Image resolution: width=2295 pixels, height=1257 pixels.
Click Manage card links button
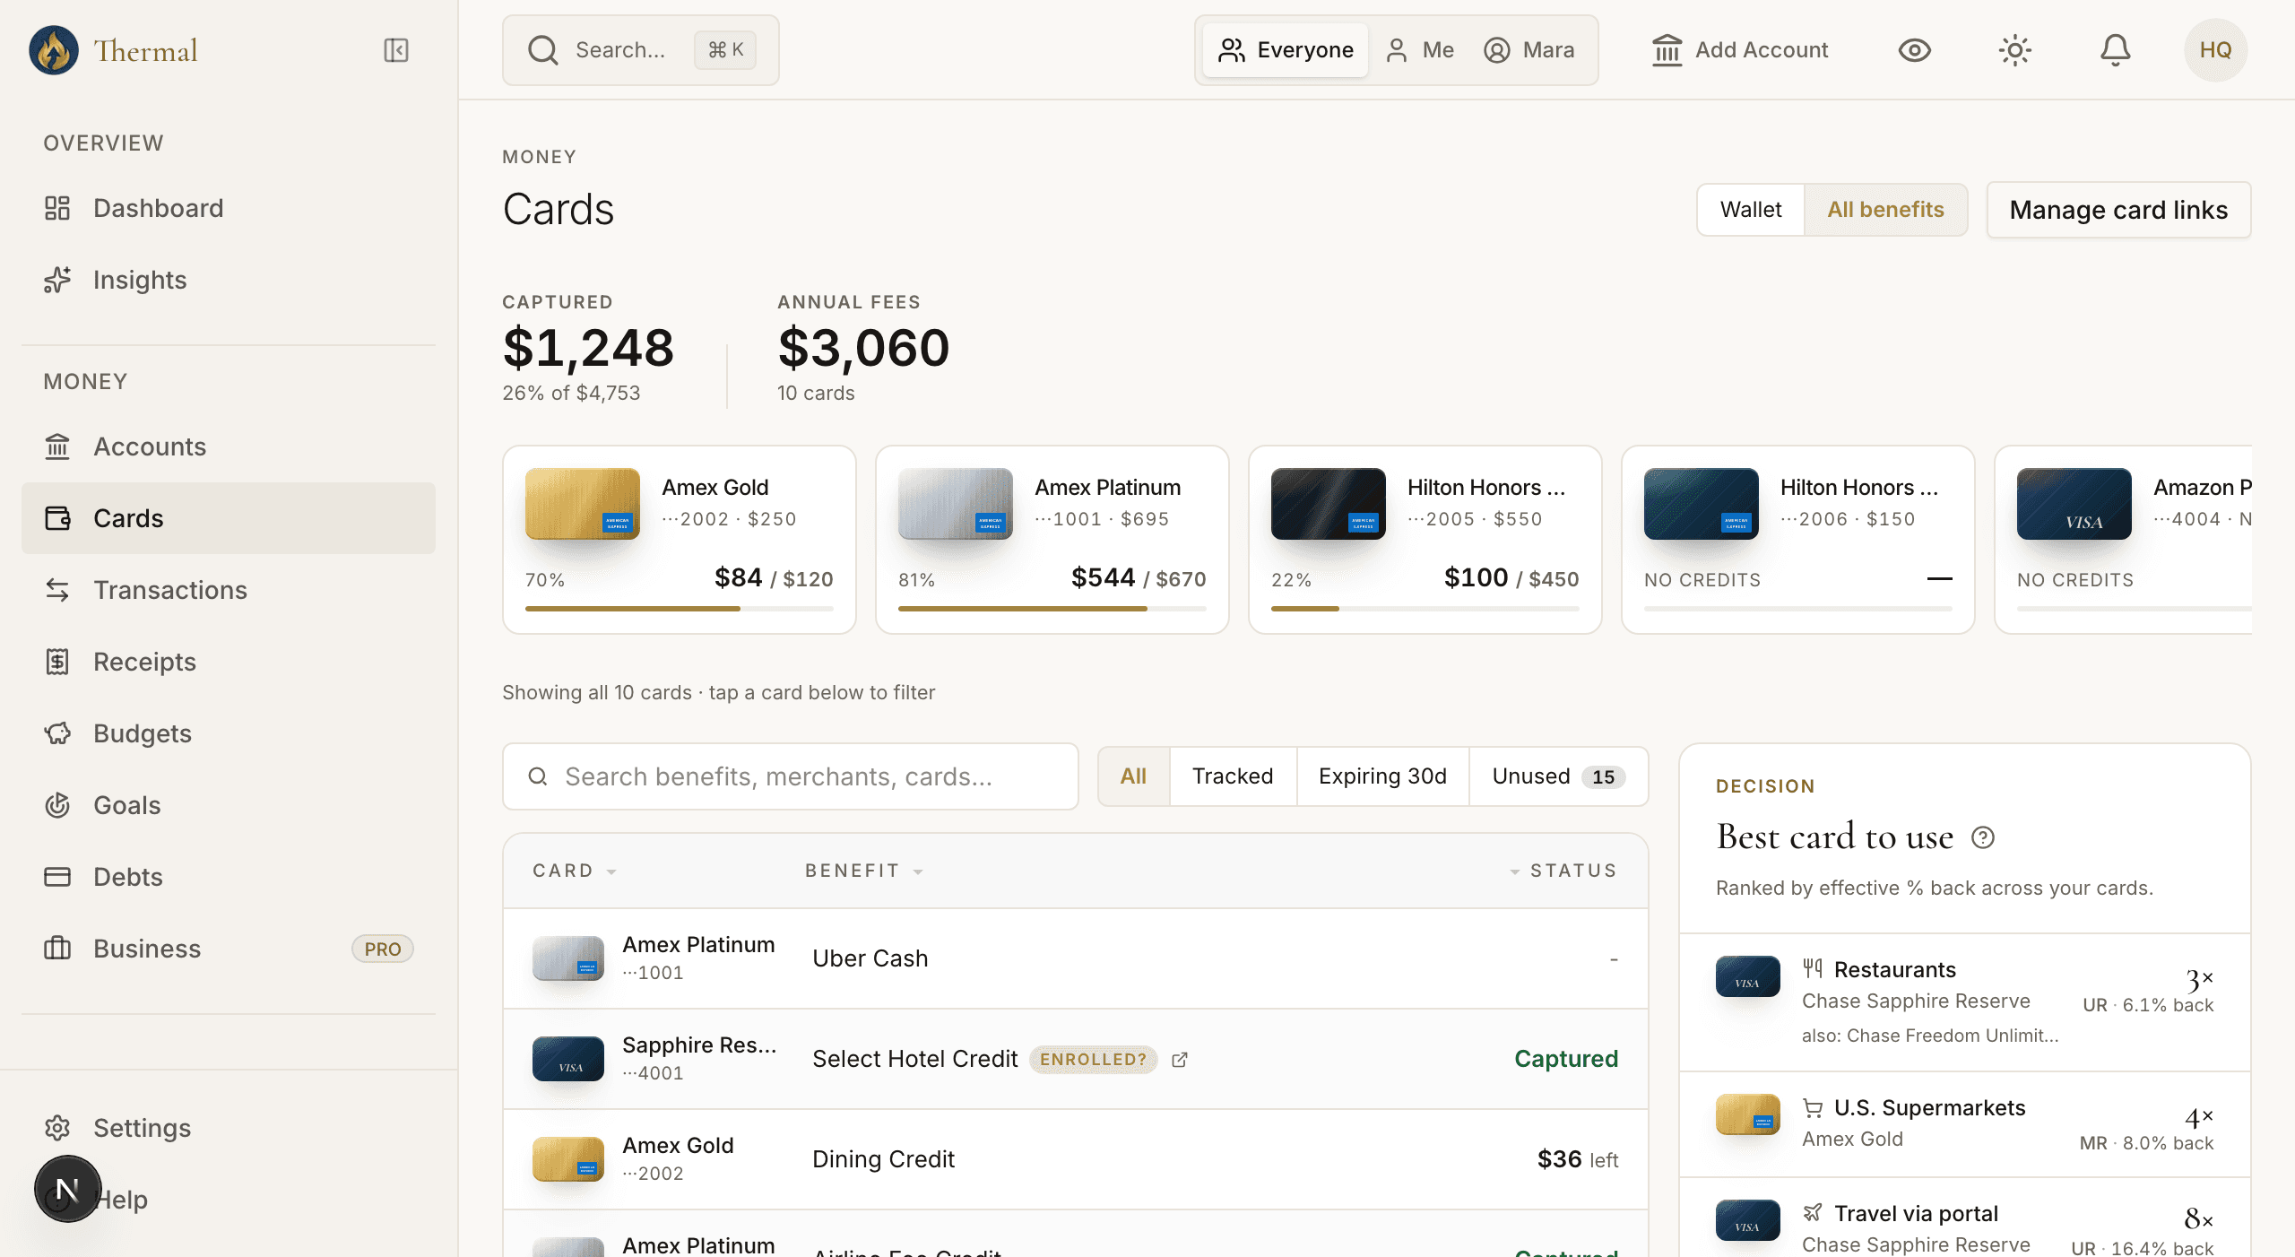point(2118,210)
